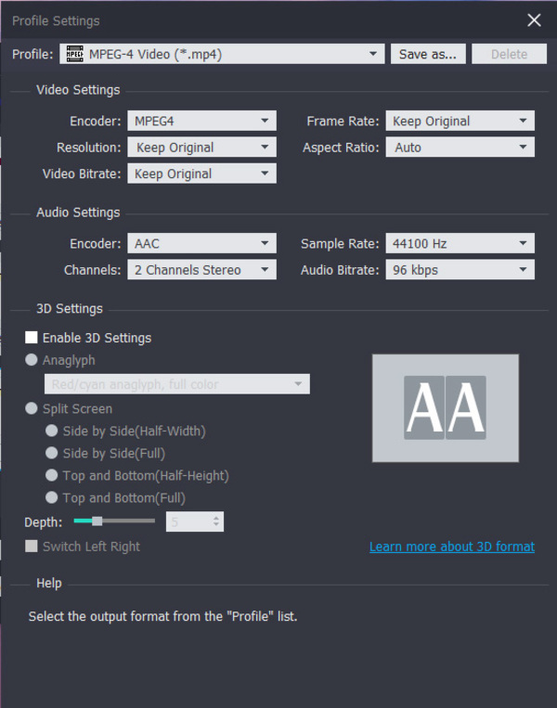Click the Save as... button
557x708 pixels.
pos(428,54)
